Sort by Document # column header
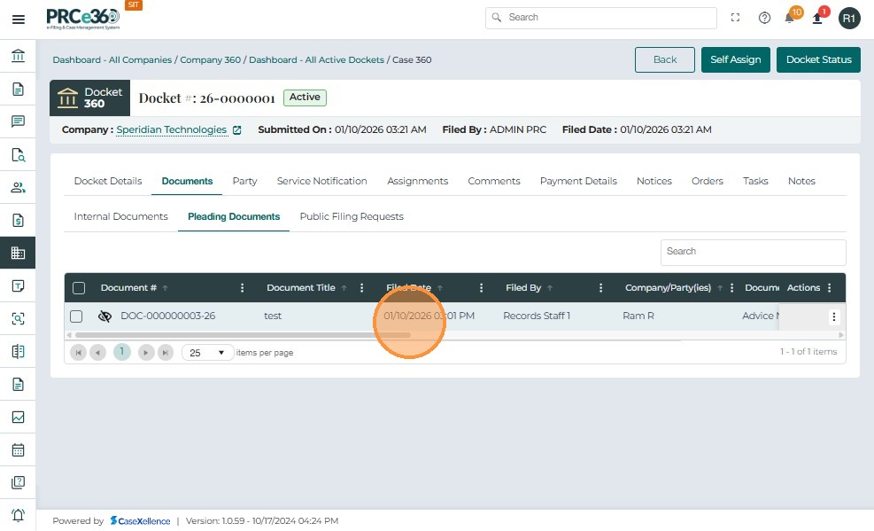This screenshot has width=874, height=531. [x=128, y=288]
